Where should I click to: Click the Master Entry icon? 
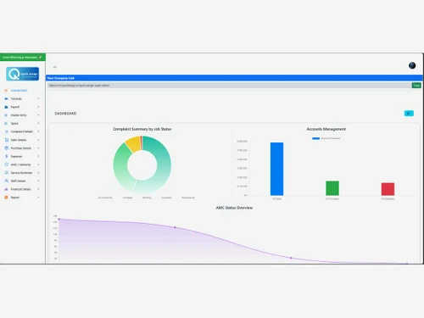click(6, 115)
